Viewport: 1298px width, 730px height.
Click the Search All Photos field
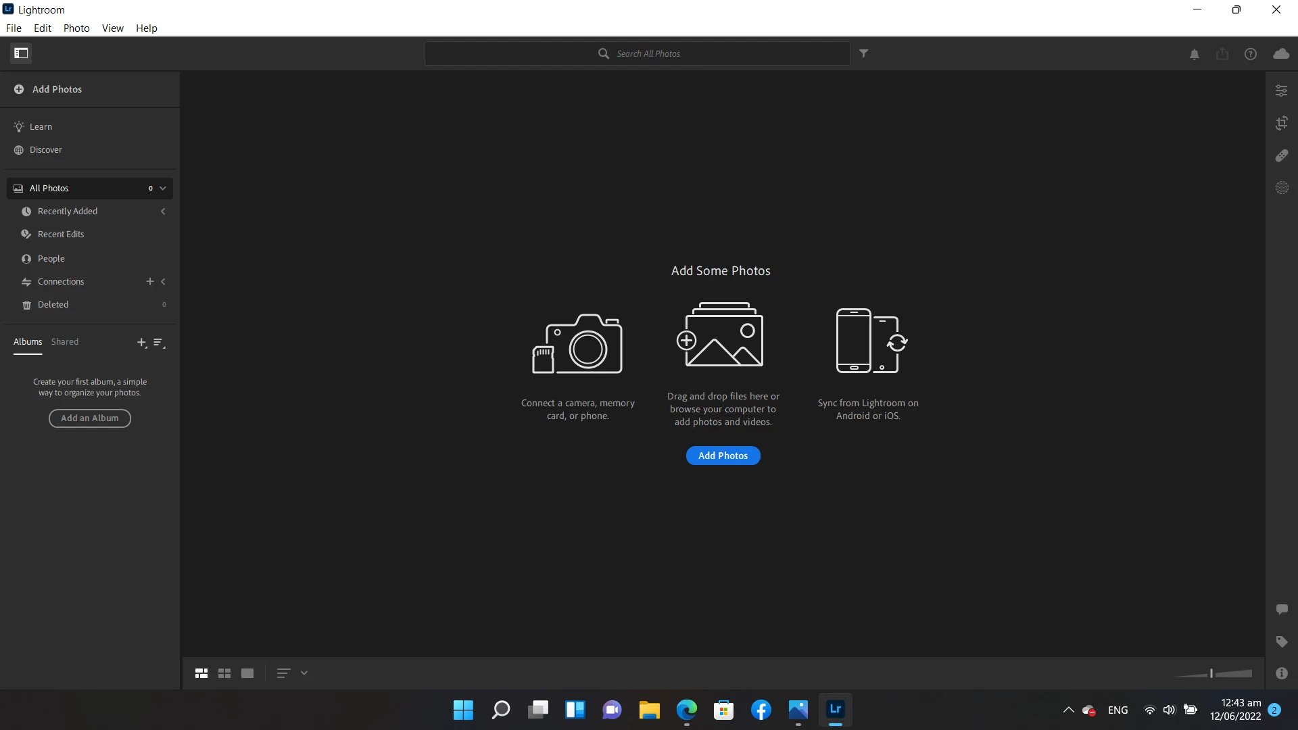647,53
